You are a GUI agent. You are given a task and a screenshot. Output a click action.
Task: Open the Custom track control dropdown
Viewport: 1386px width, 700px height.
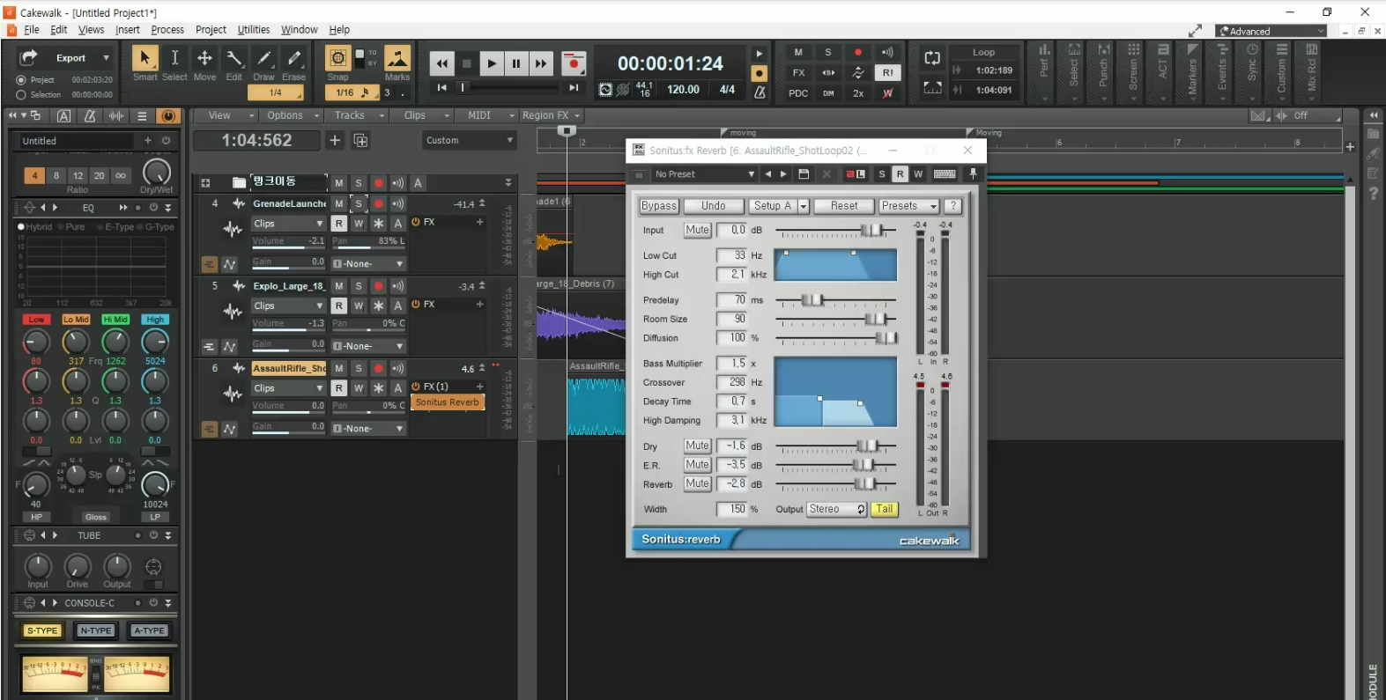[468, 140]
